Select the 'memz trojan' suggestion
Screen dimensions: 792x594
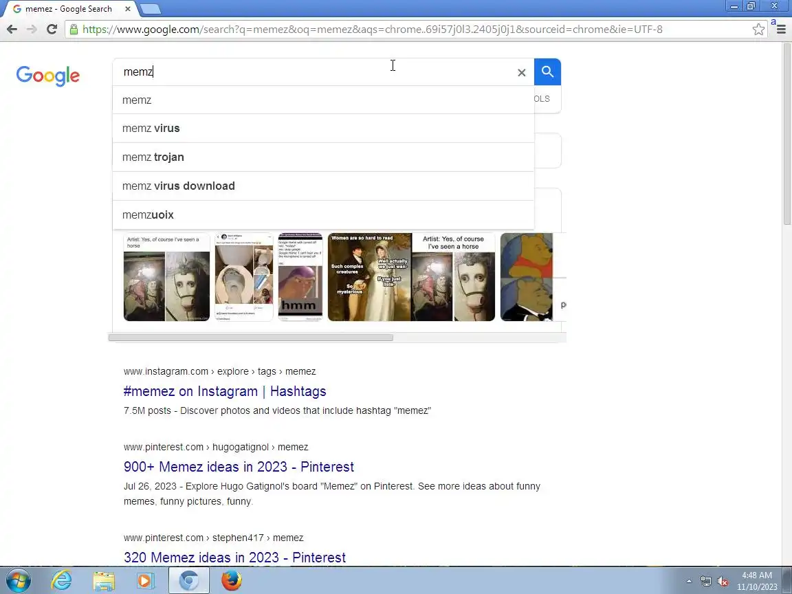pyautogui.click(x=323, y=157)
